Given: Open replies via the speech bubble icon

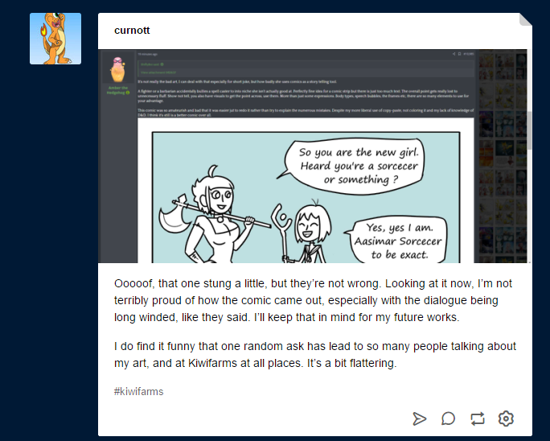Looking at the screenshot, I should click(448, 418).
